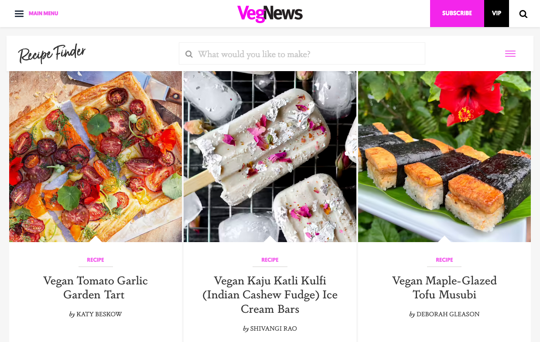540x342 pixels.
Task: View author Katy Beskow
Action: pos(99,314)
